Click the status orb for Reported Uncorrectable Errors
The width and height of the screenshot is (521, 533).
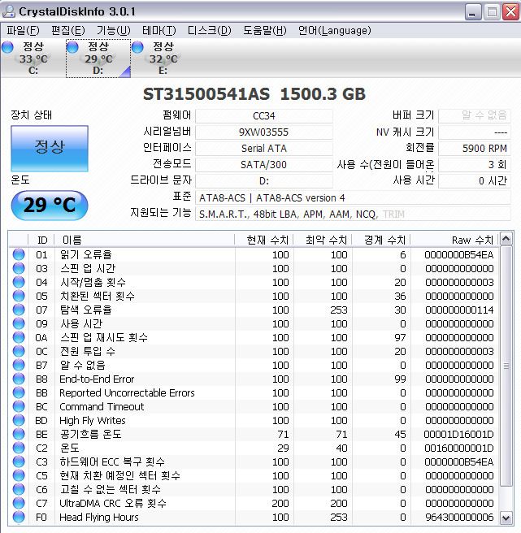point(19,392)
